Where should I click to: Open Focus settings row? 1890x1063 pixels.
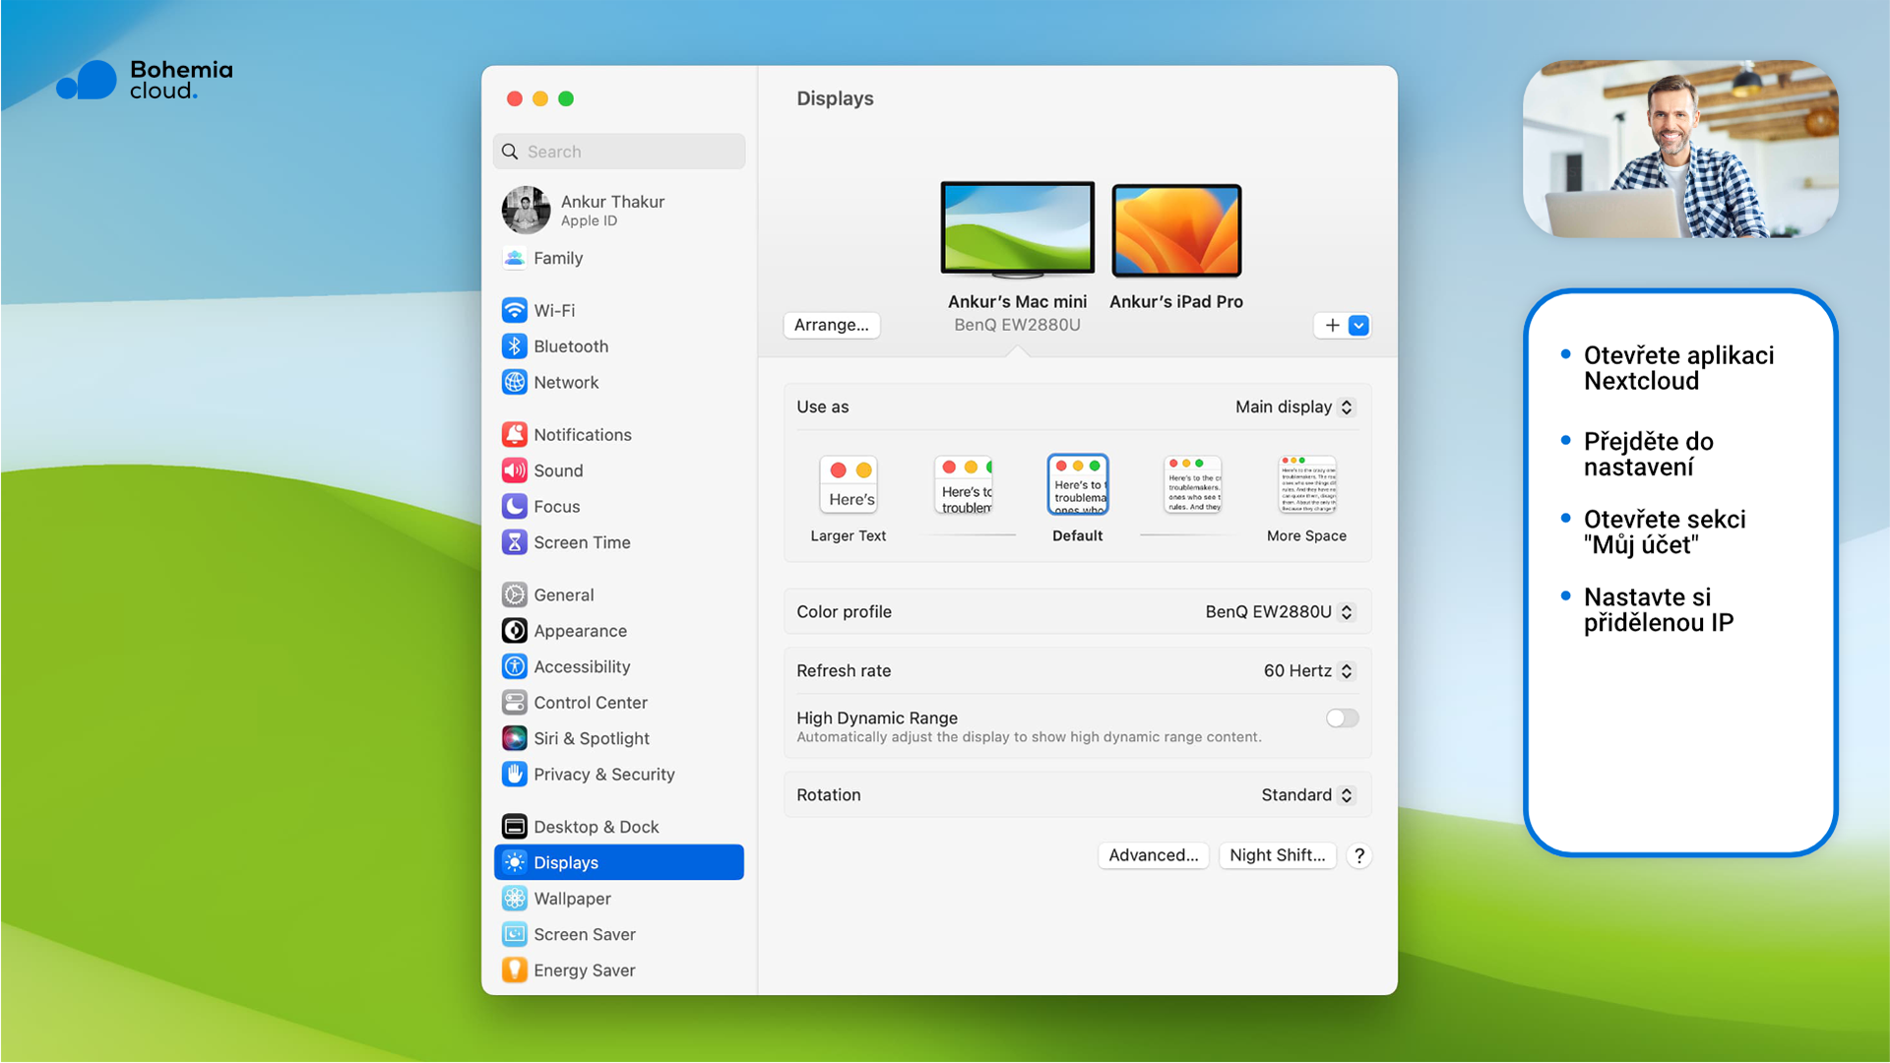(619, 506)
